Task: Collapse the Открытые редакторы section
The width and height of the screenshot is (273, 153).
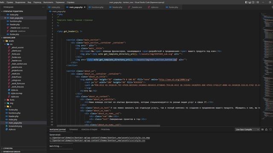Action: [13, 11]
